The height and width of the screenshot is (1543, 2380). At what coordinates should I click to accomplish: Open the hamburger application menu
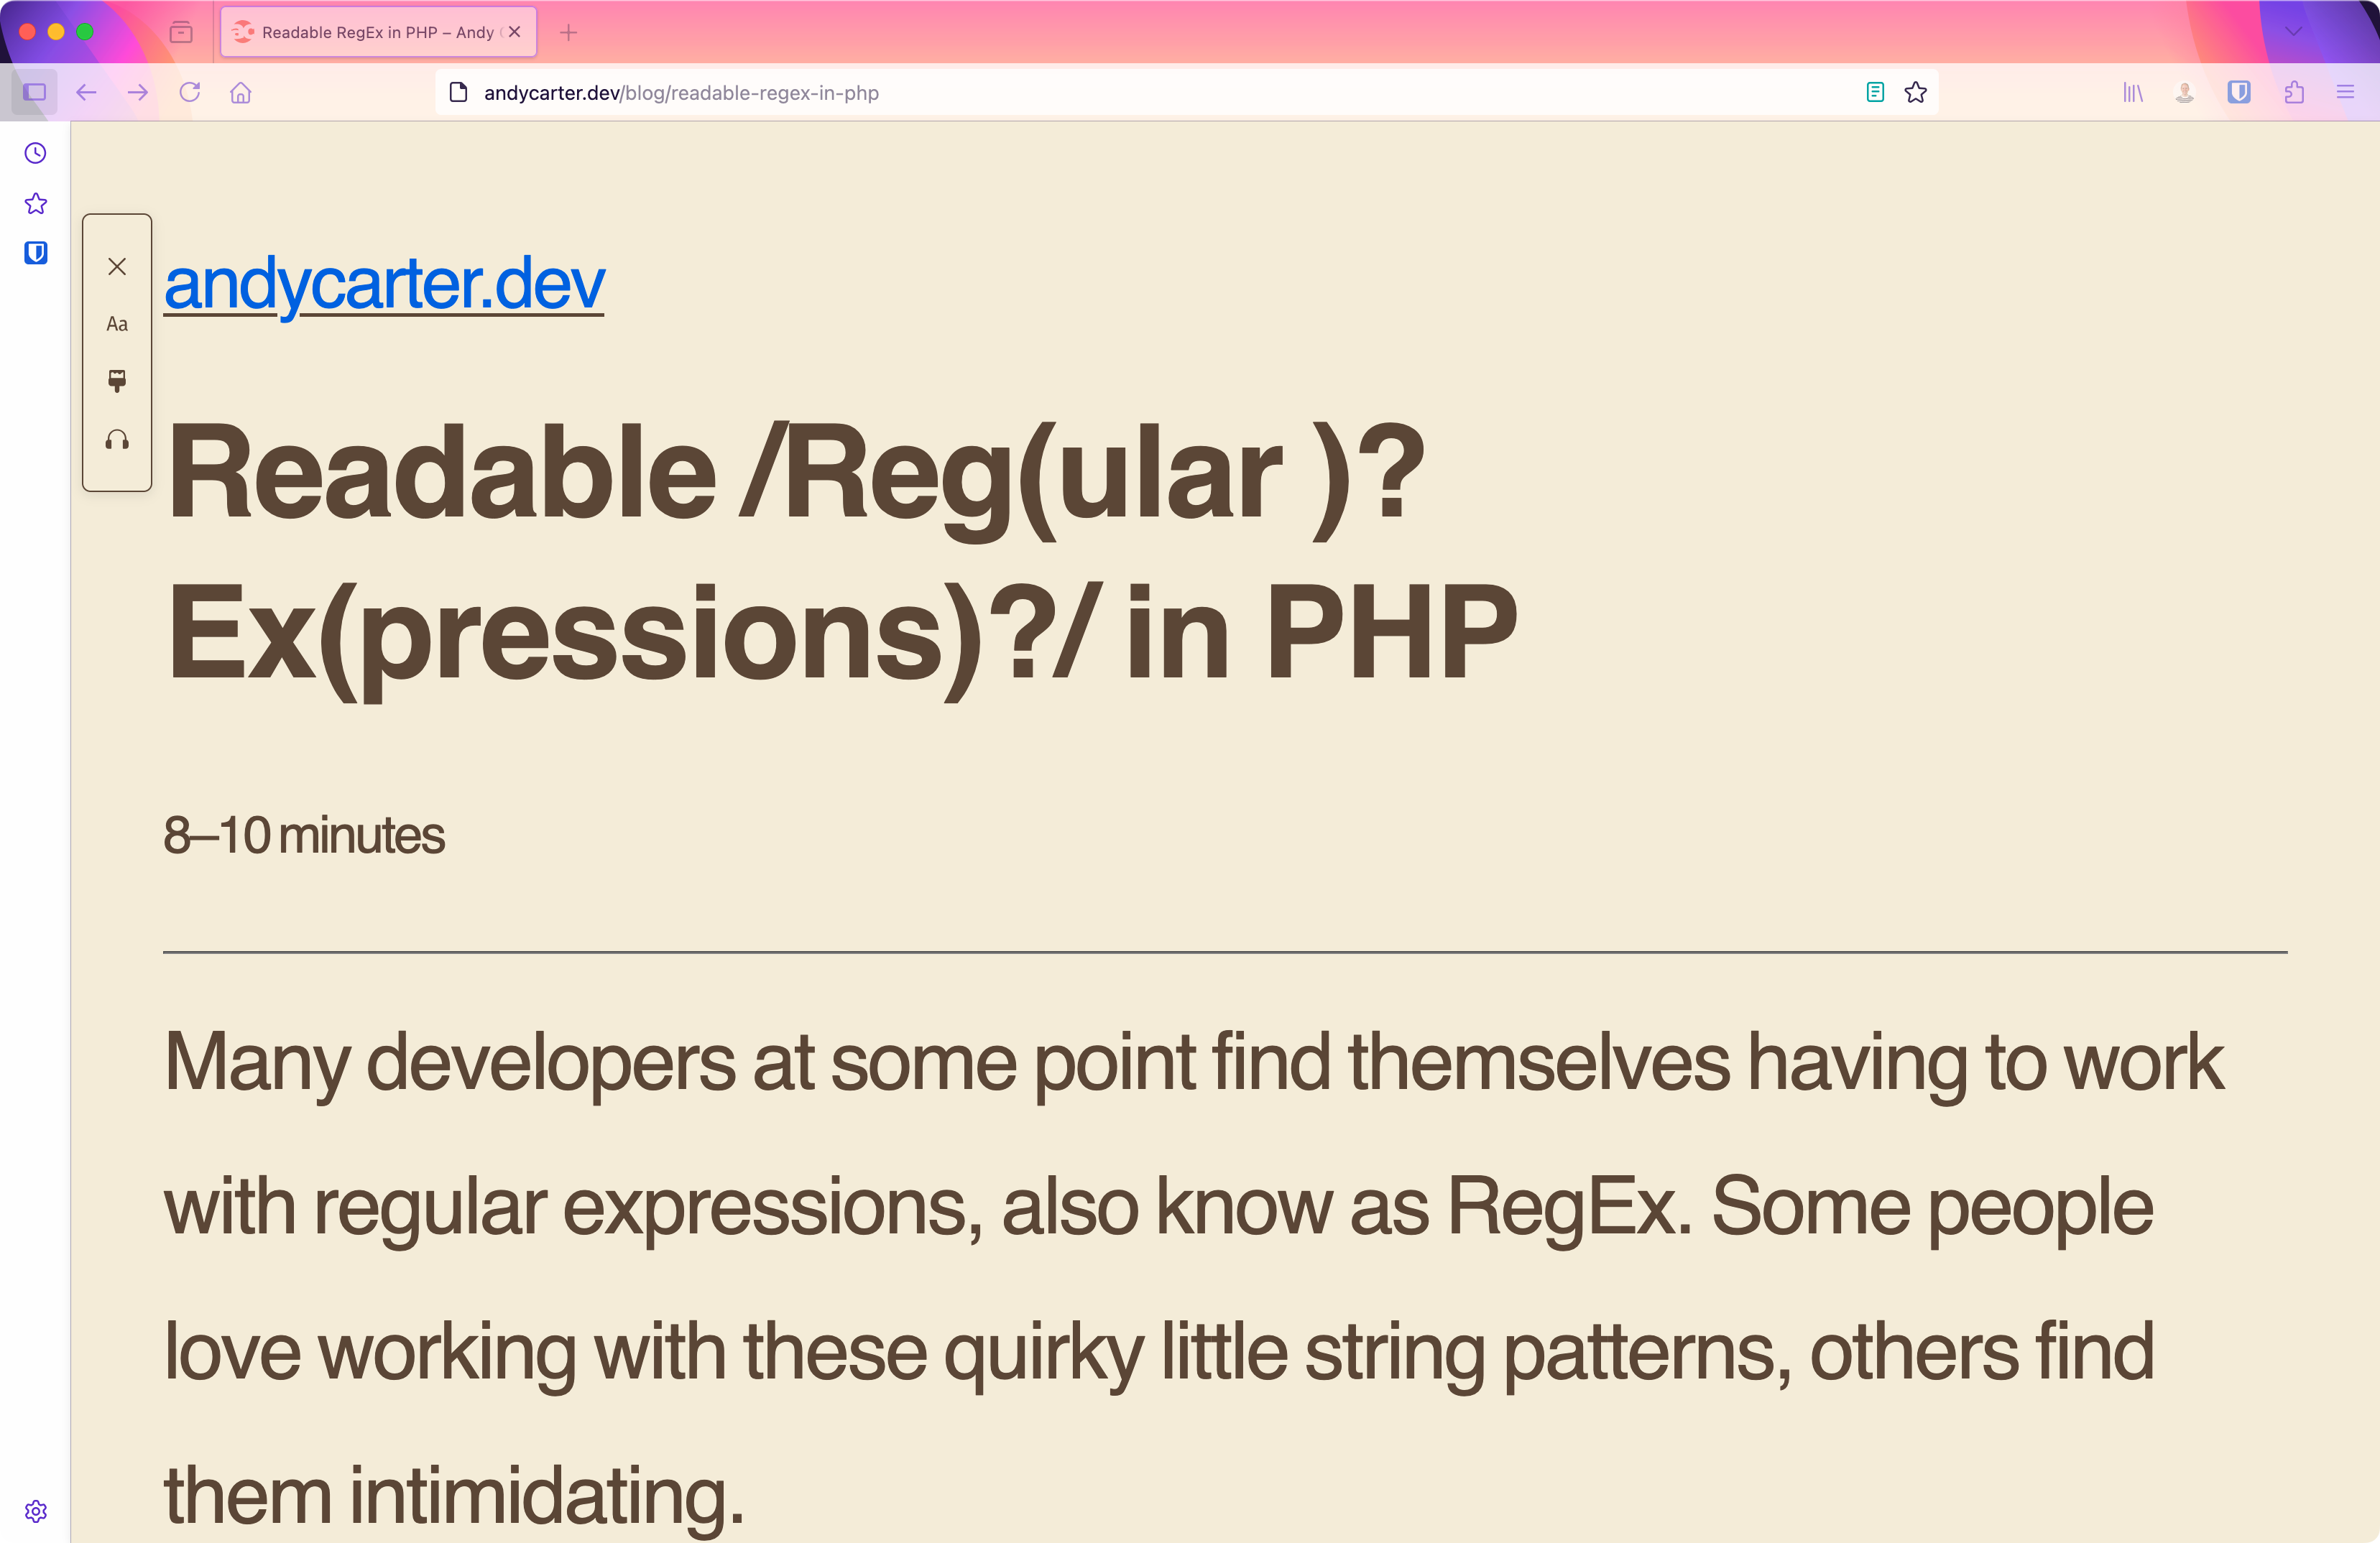coord(2346,92)
